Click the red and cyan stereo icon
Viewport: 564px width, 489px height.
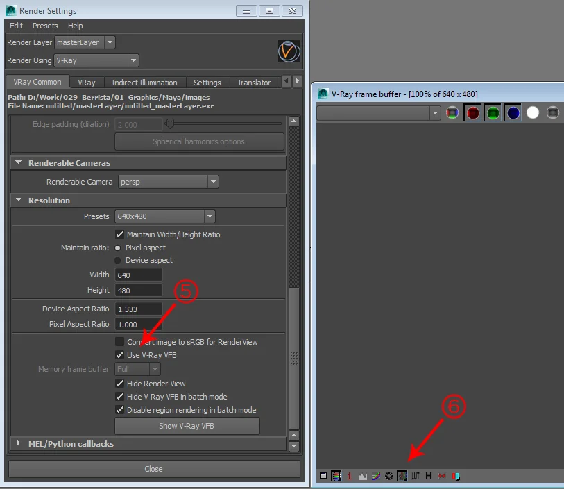coord(456,476)
